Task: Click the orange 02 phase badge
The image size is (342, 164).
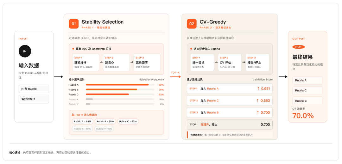Action: pos(192,24)
